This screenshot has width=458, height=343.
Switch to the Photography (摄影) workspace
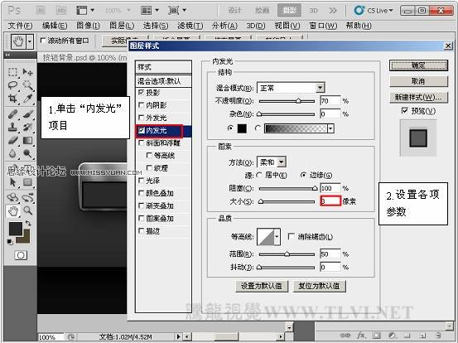(x=289, y=11)
